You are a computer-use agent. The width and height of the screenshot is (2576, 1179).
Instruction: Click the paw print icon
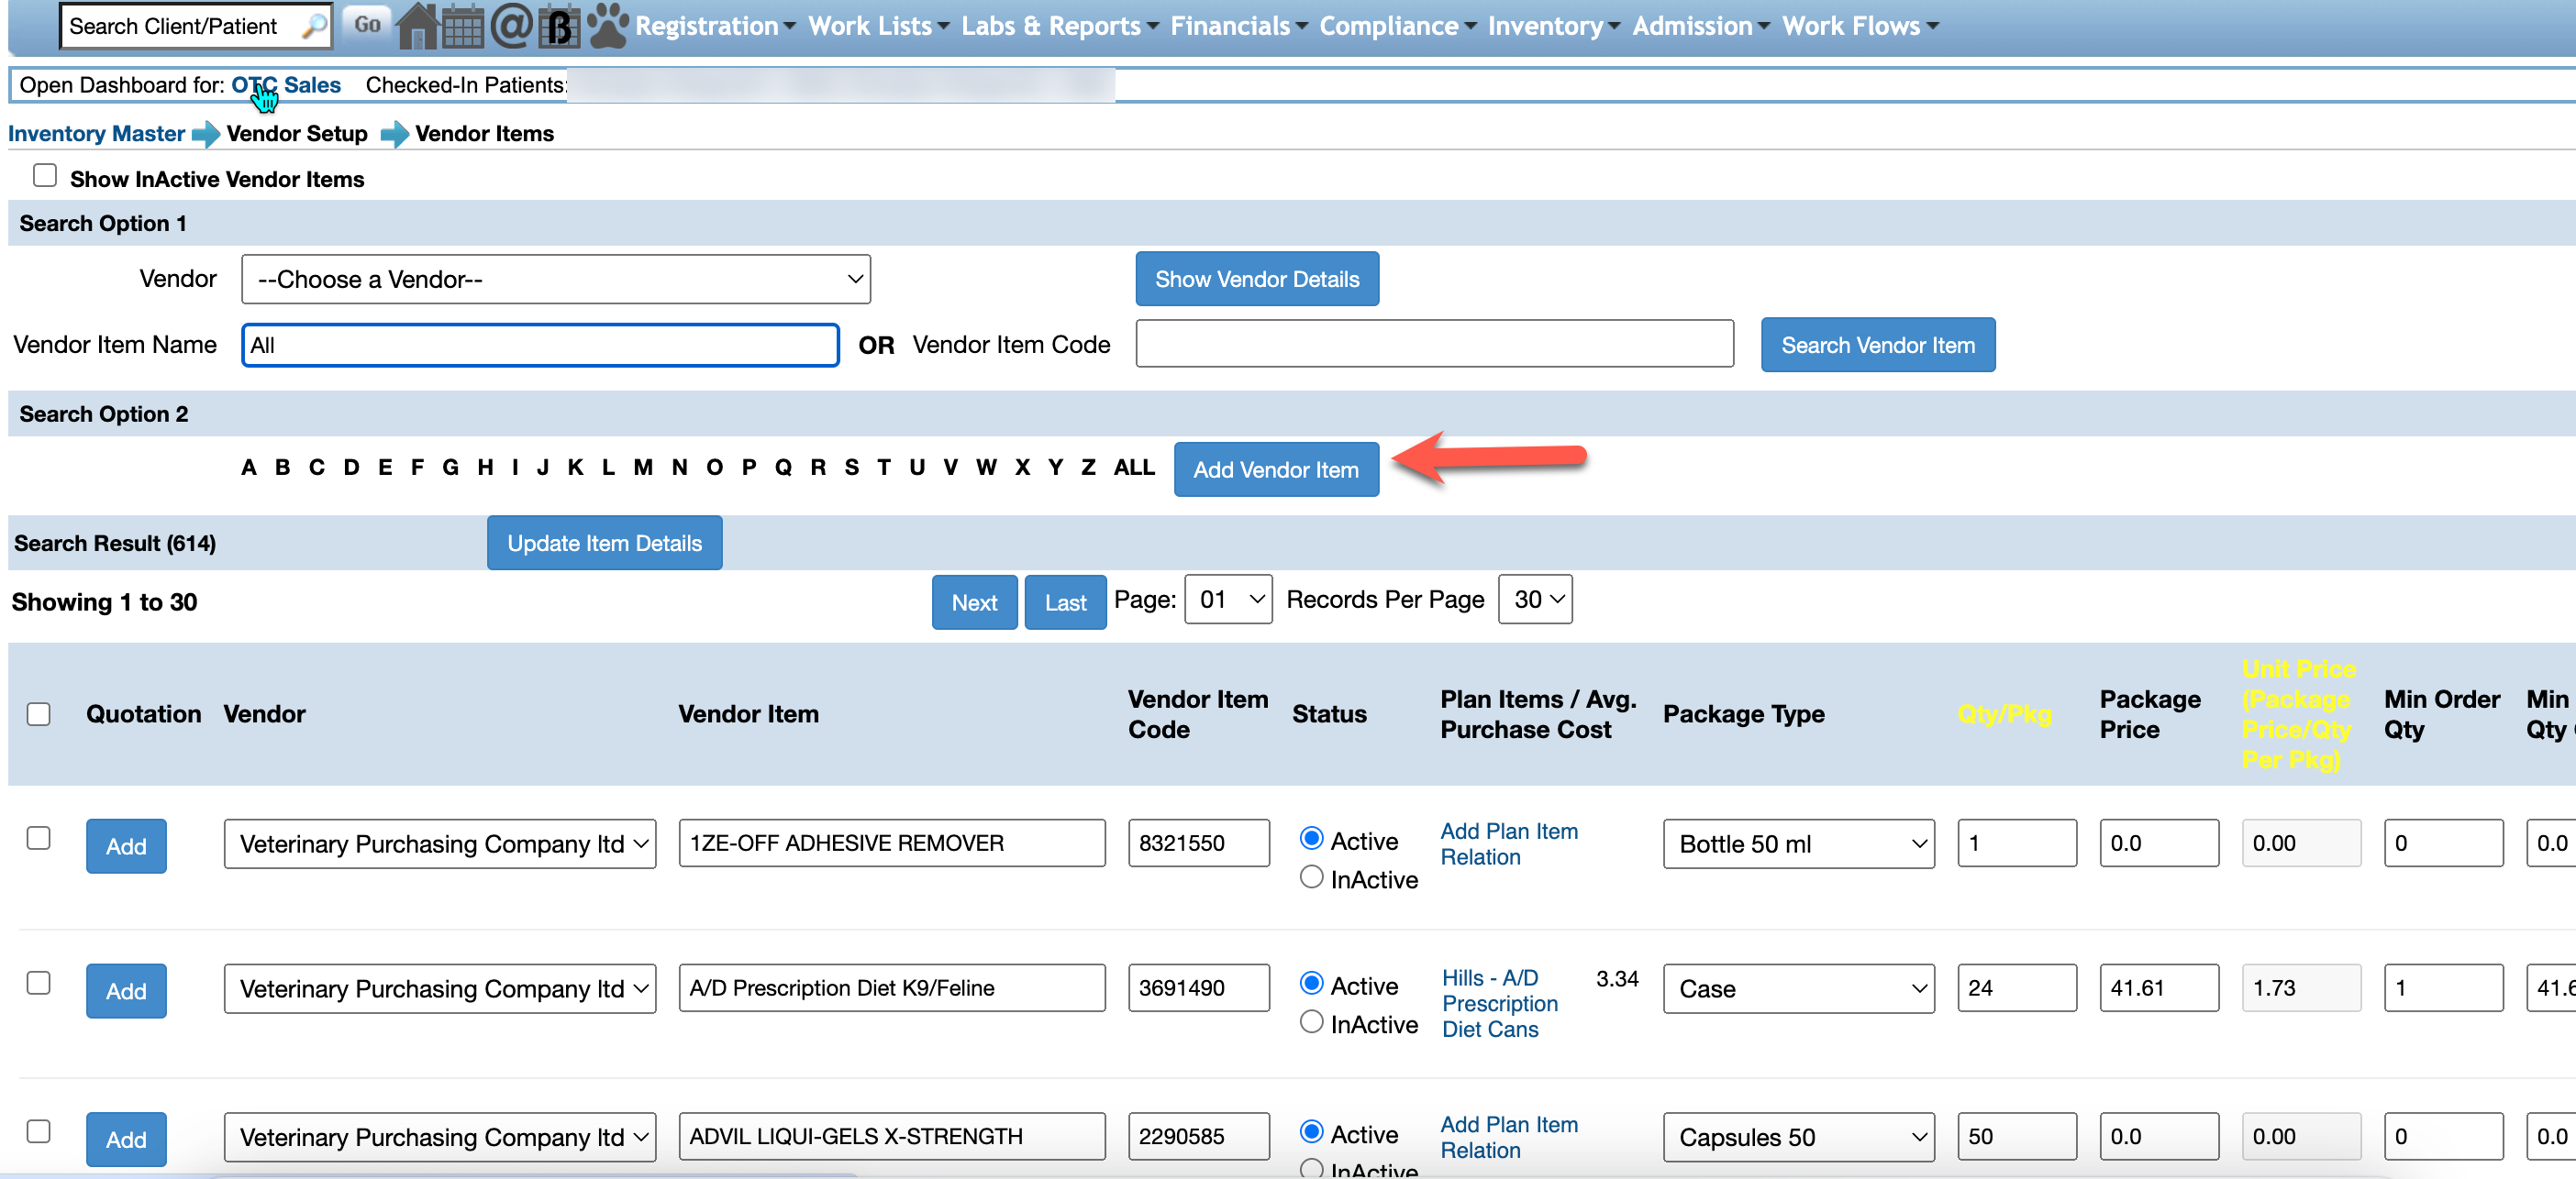[x=607, y=26]
